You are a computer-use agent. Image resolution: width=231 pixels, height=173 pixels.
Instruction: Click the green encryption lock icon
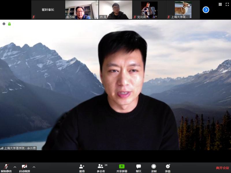9,24
